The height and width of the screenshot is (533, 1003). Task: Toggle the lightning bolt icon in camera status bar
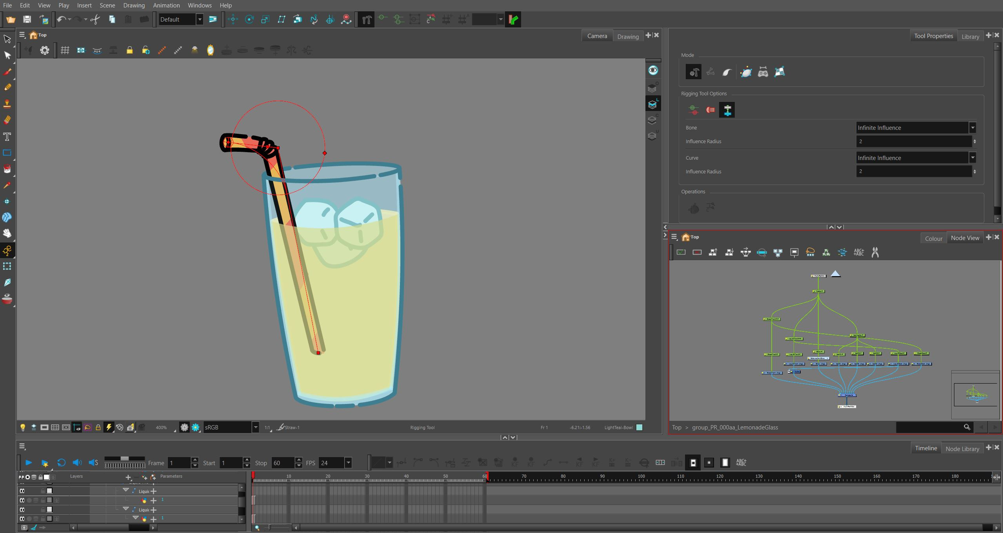coord(109,427)
